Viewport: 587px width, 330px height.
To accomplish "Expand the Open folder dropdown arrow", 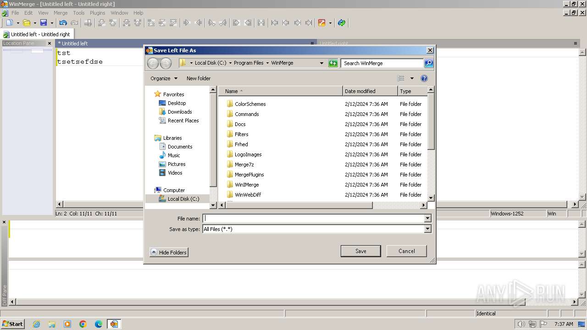I will click(x=35, y=23).
